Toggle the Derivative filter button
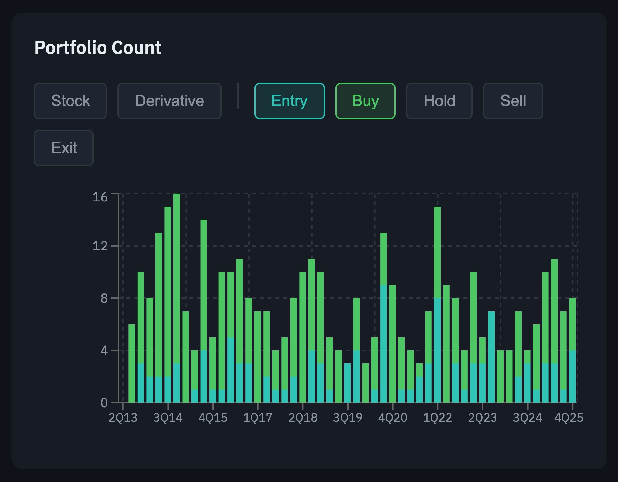Viewport: 618px width, 482px height. (170, 101)
